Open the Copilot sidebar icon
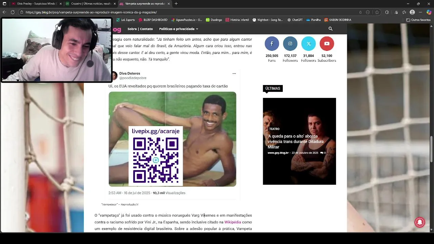This screenshot has width=434, height=244. click(429, 12)
